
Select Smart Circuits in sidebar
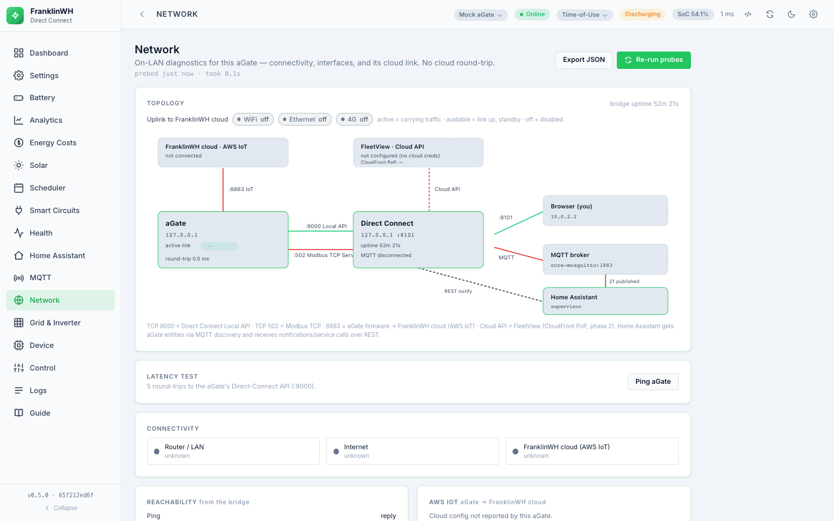pos(60,211)
